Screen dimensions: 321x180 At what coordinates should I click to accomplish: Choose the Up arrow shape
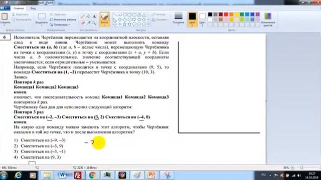click(x=144, y=19)
